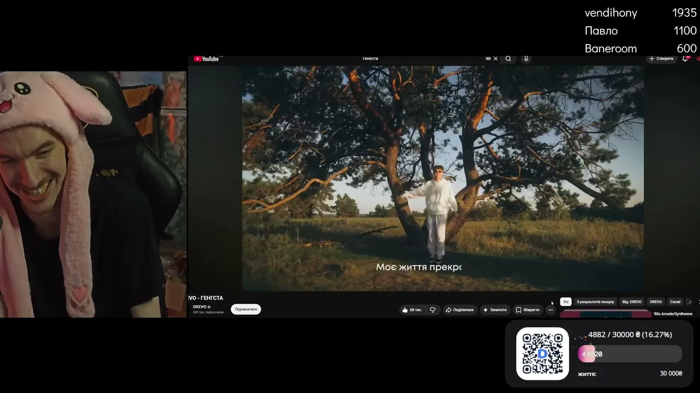Viewport: 700px width, 393px height.
Task: Click the donation goal progress bar
Action: coord(630,354)
